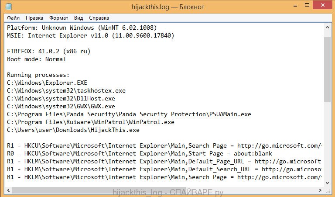Open the Правка menu

click(x=34, y=18)
